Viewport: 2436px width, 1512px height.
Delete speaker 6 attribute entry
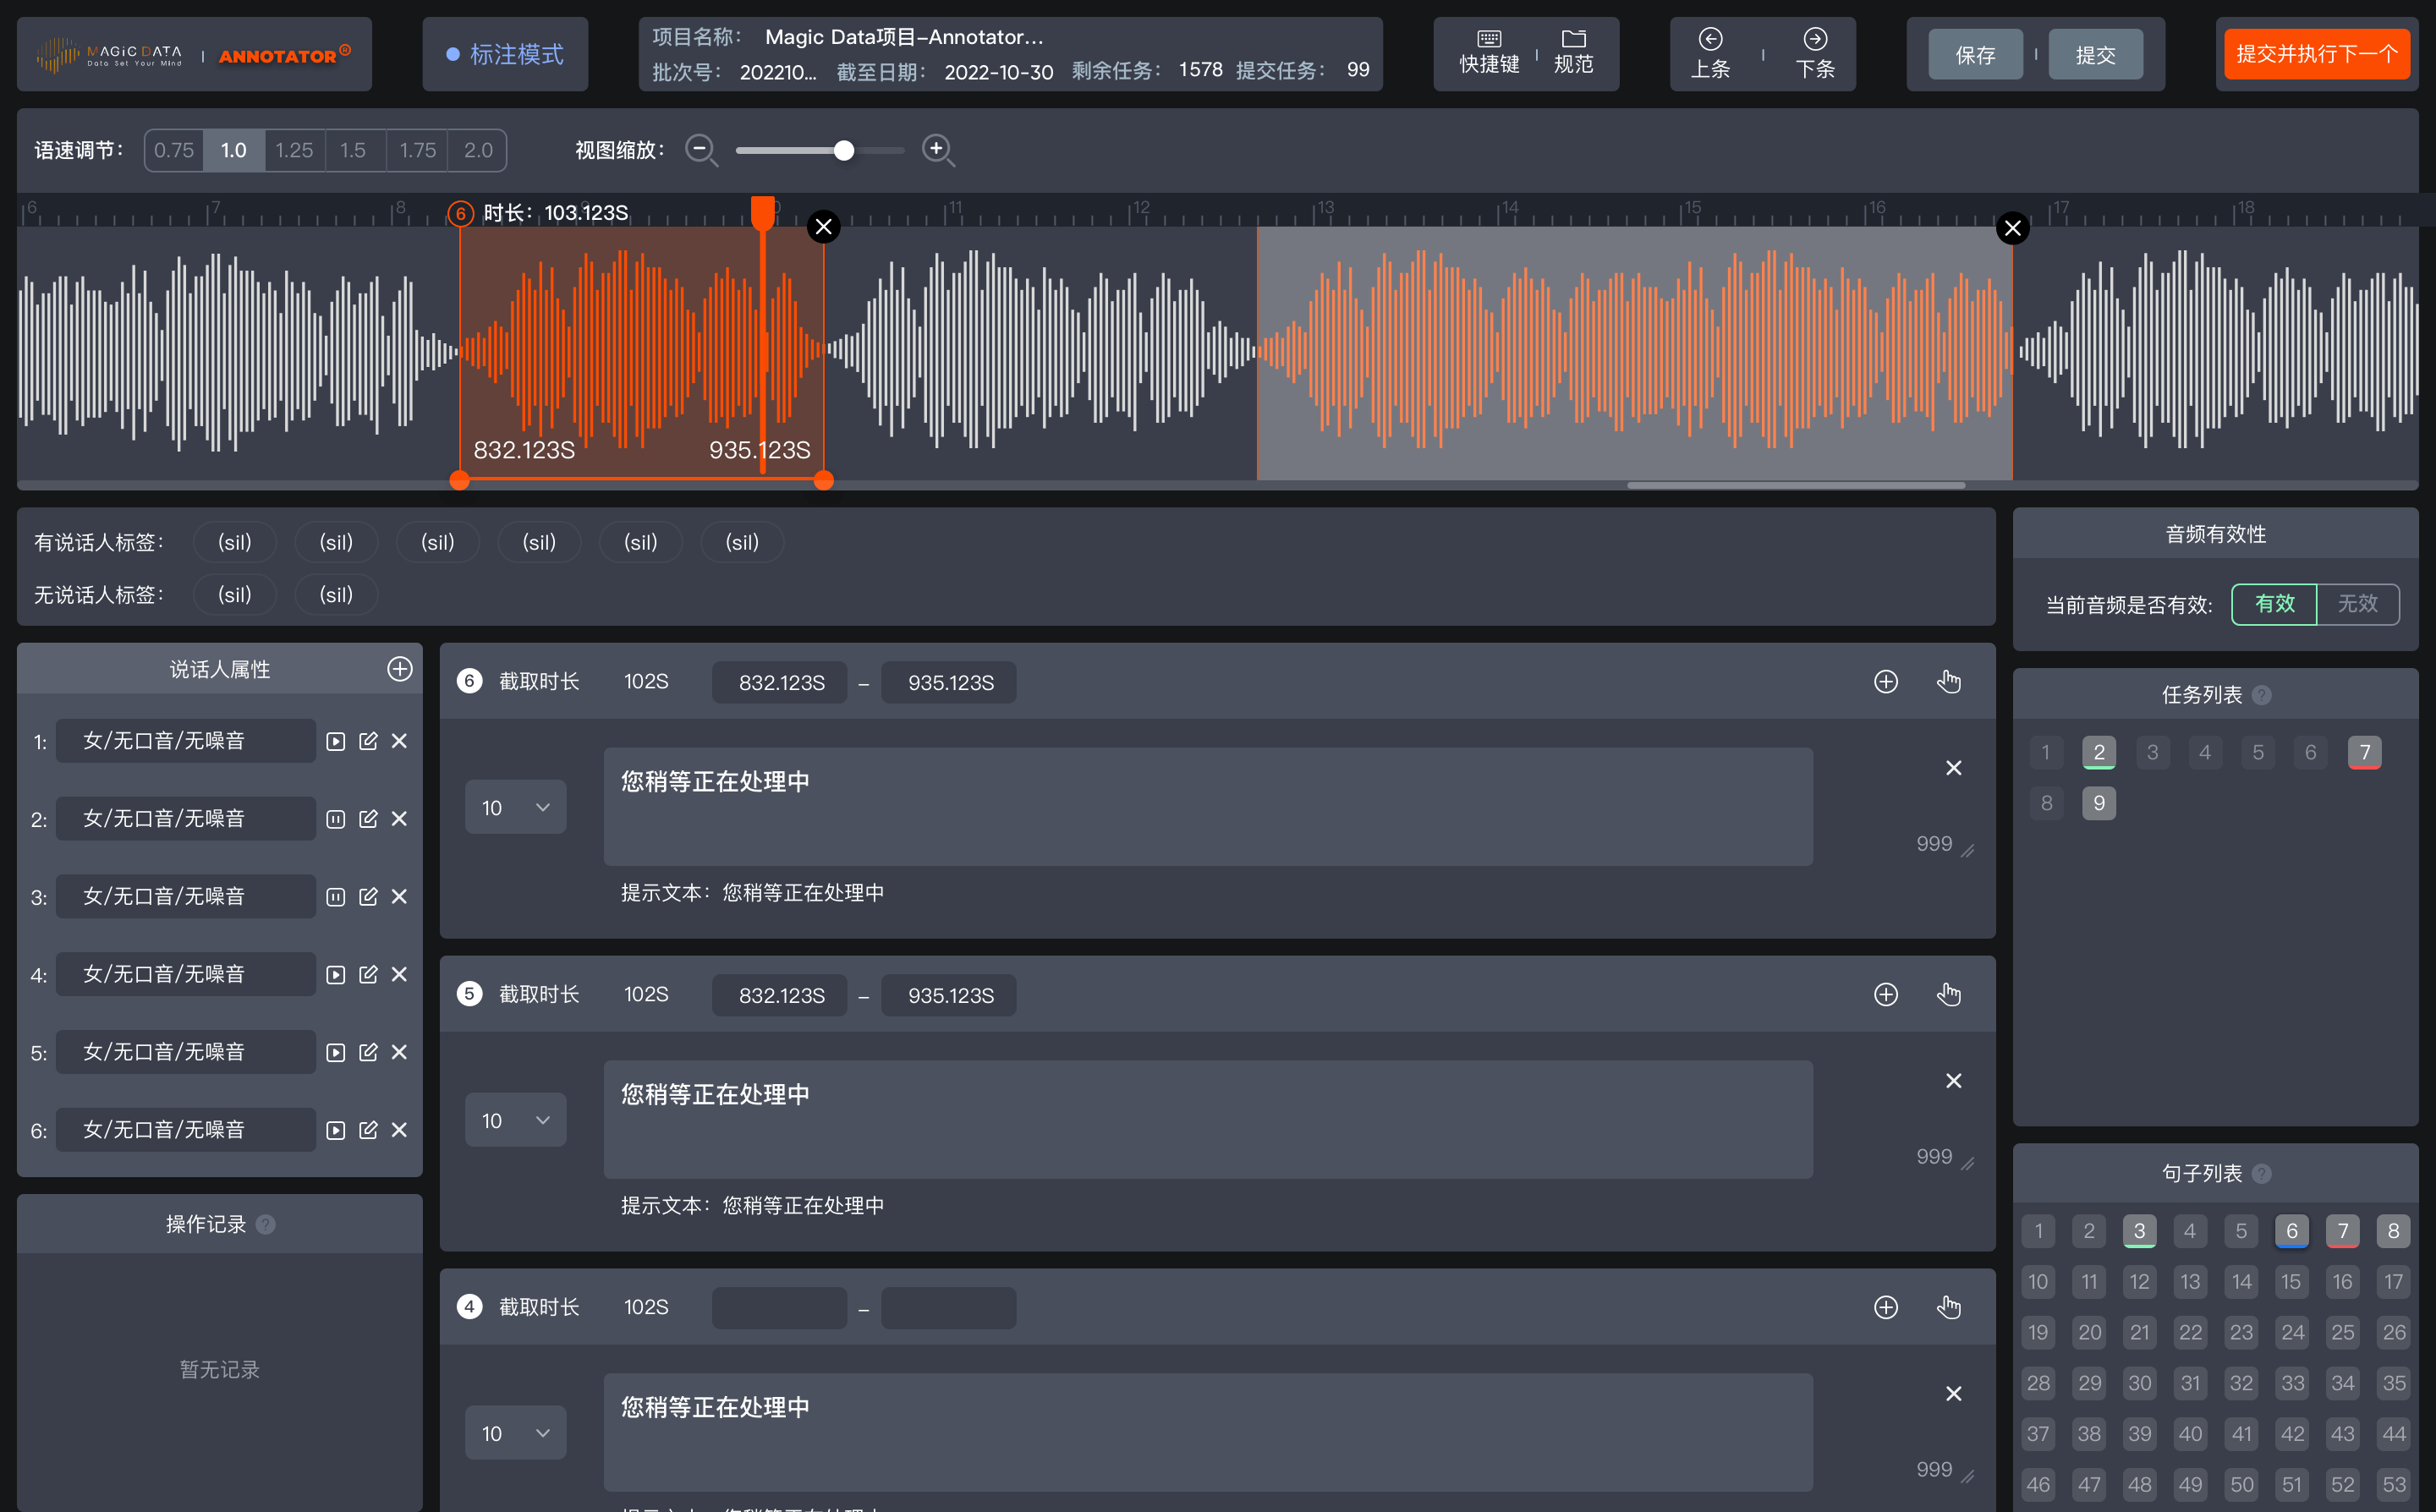(399, 1130)
